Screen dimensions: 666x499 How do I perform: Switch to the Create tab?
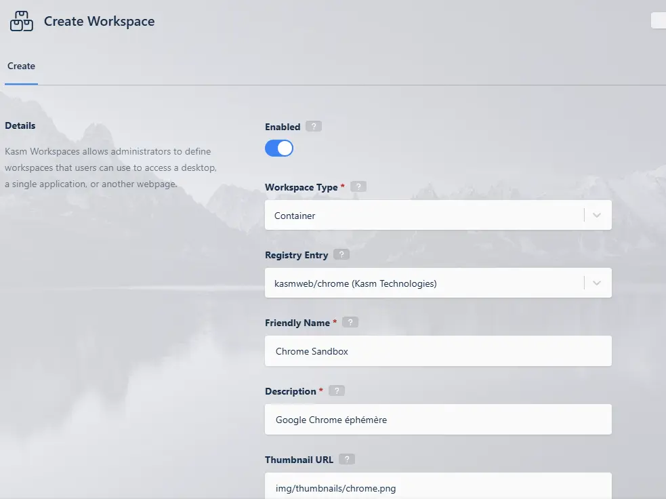coord(21,66)
